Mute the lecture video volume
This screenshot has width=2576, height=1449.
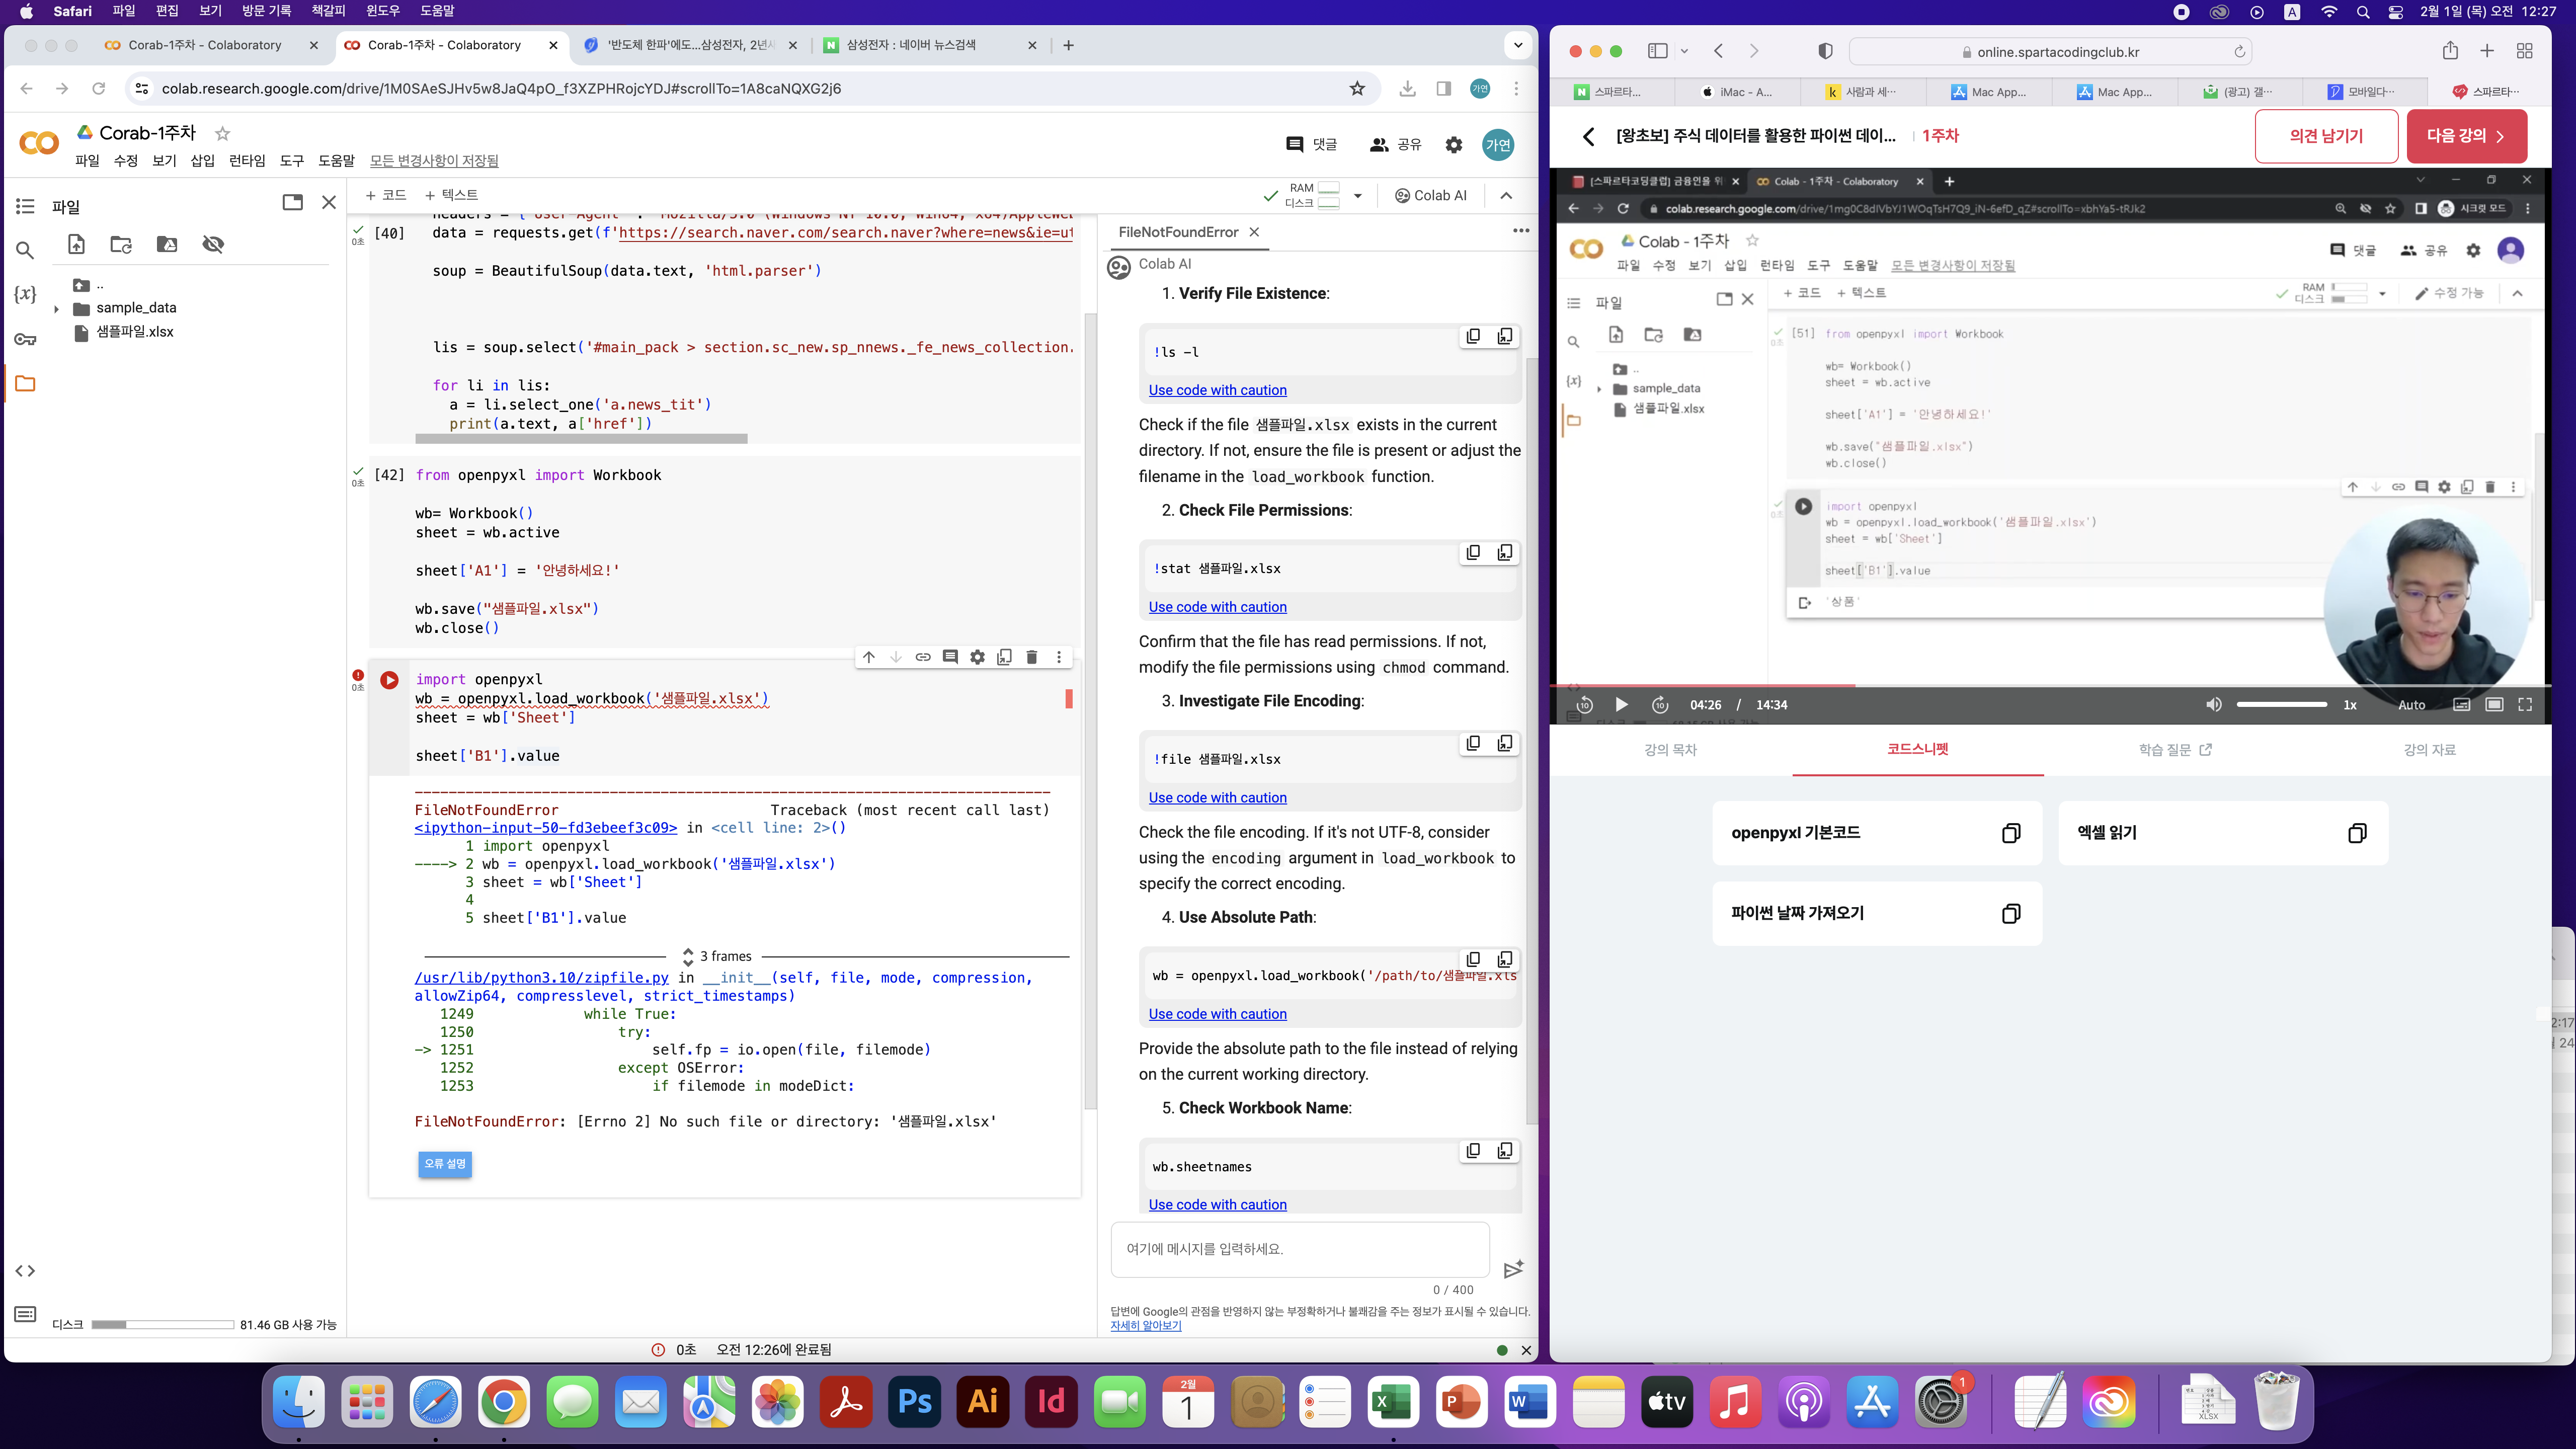point(2214,705)
